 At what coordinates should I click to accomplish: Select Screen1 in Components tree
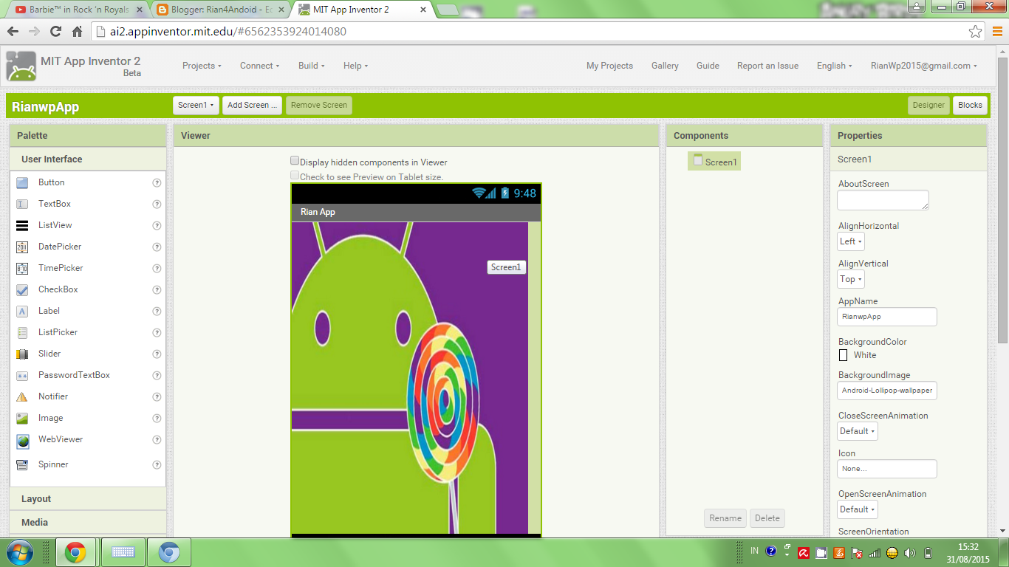click(x=714, y=162)
